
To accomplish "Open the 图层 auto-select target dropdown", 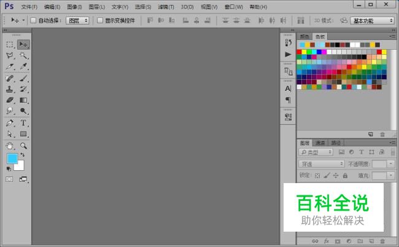I will click(x=77, y=20).
